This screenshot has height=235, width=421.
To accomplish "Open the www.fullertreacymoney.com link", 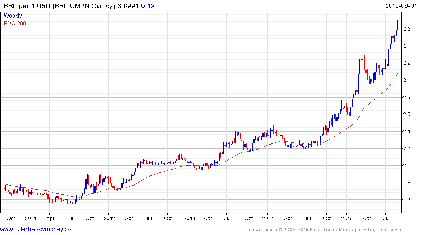I will pos(38,229).
